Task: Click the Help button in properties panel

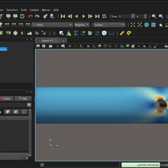Action: (23, 99)
